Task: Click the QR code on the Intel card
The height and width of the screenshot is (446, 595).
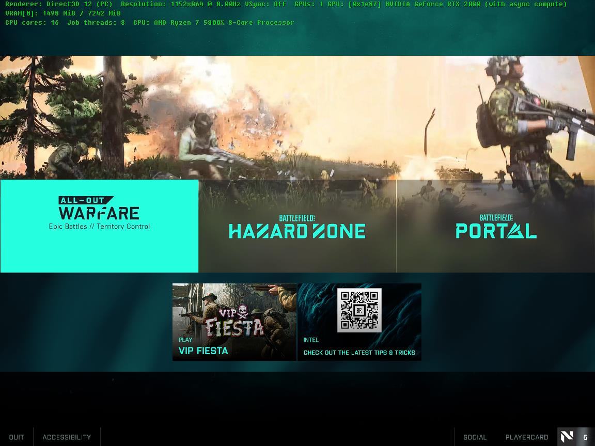Action: [359, 310]
